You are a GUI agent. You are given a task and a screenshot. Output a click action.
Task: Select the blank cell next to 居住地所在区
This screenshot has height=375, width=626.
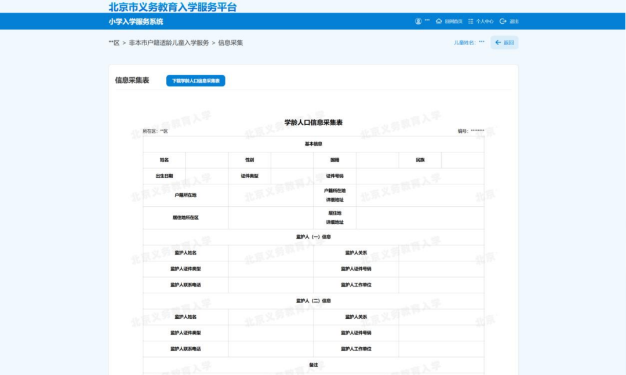pos(271,218)
